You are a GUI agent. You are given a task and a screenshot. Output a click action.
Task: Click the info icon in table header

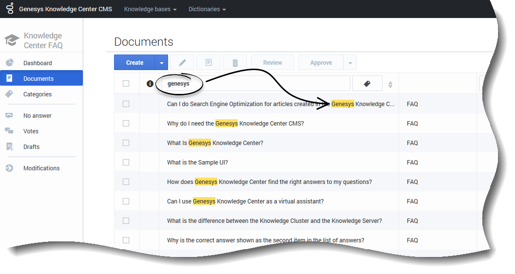pyautogui.click(x=150, y=84)
